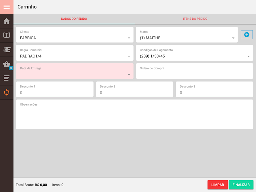Expand Condição de Pagamento dropdown
This screenshot has height=192, width=256.
194,53
